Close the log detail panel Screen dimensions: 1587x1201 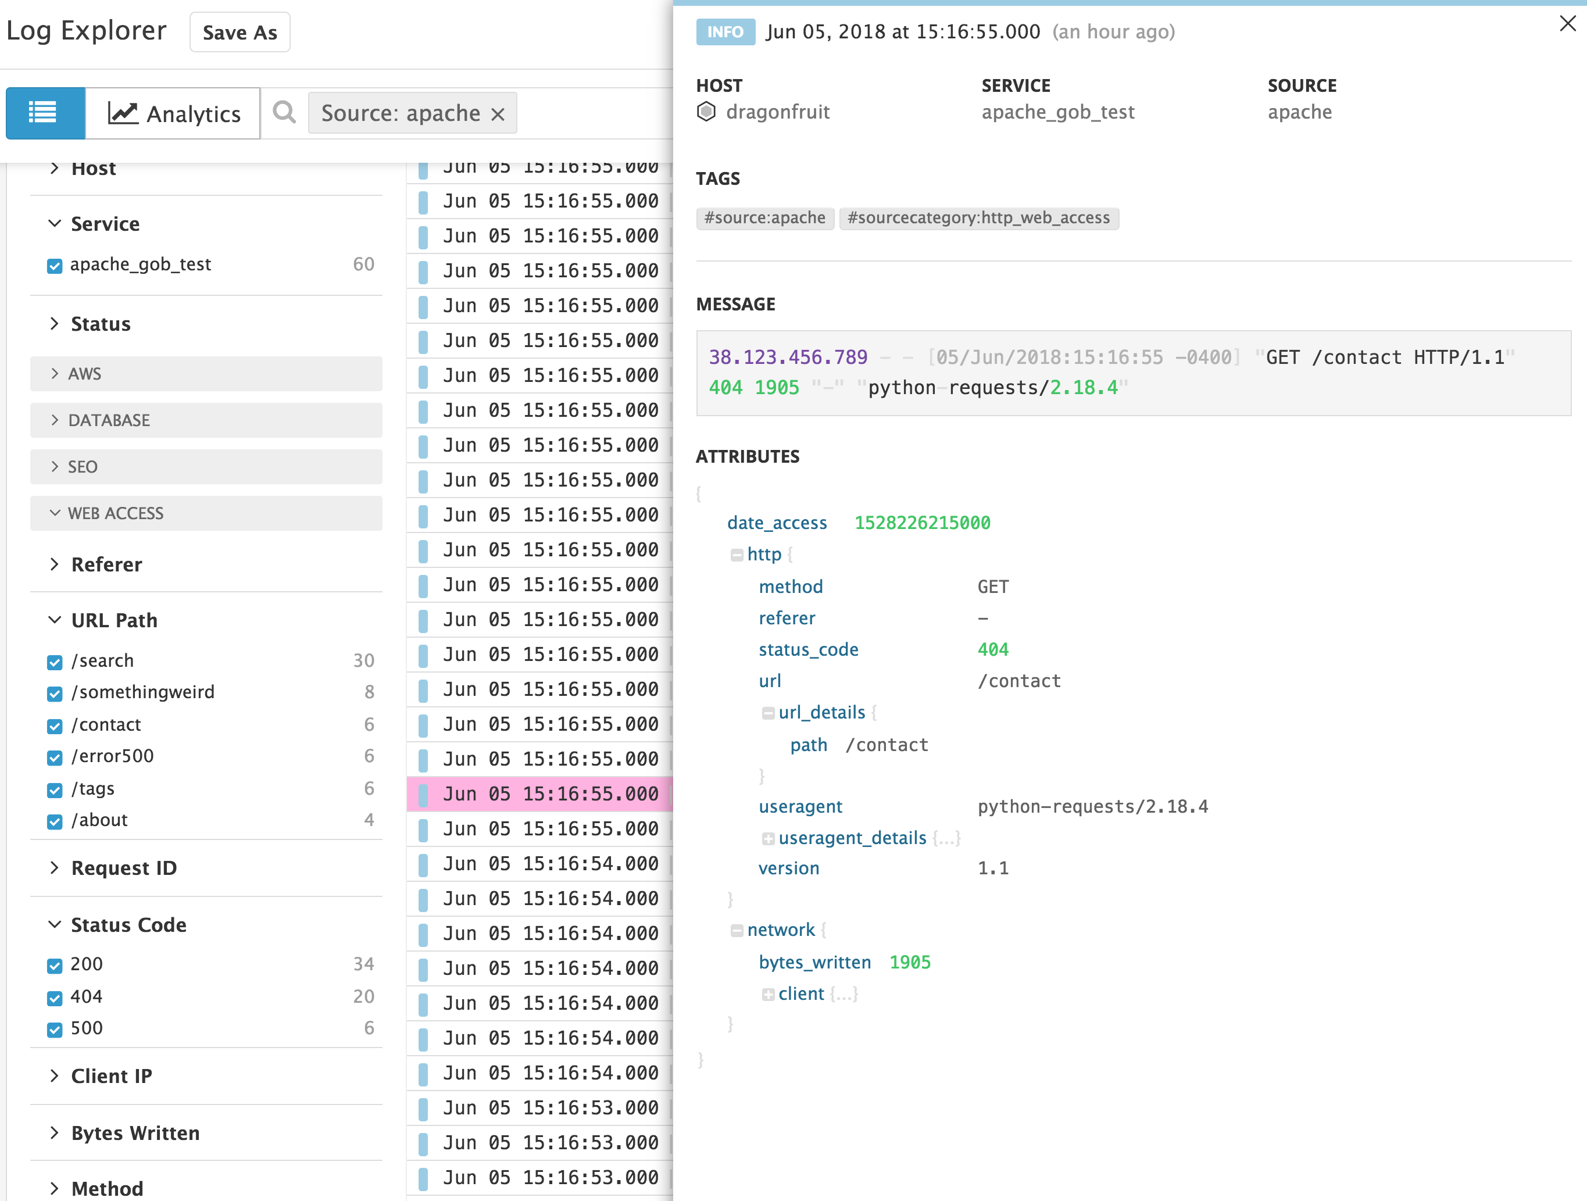click(x=1568, y=24)
